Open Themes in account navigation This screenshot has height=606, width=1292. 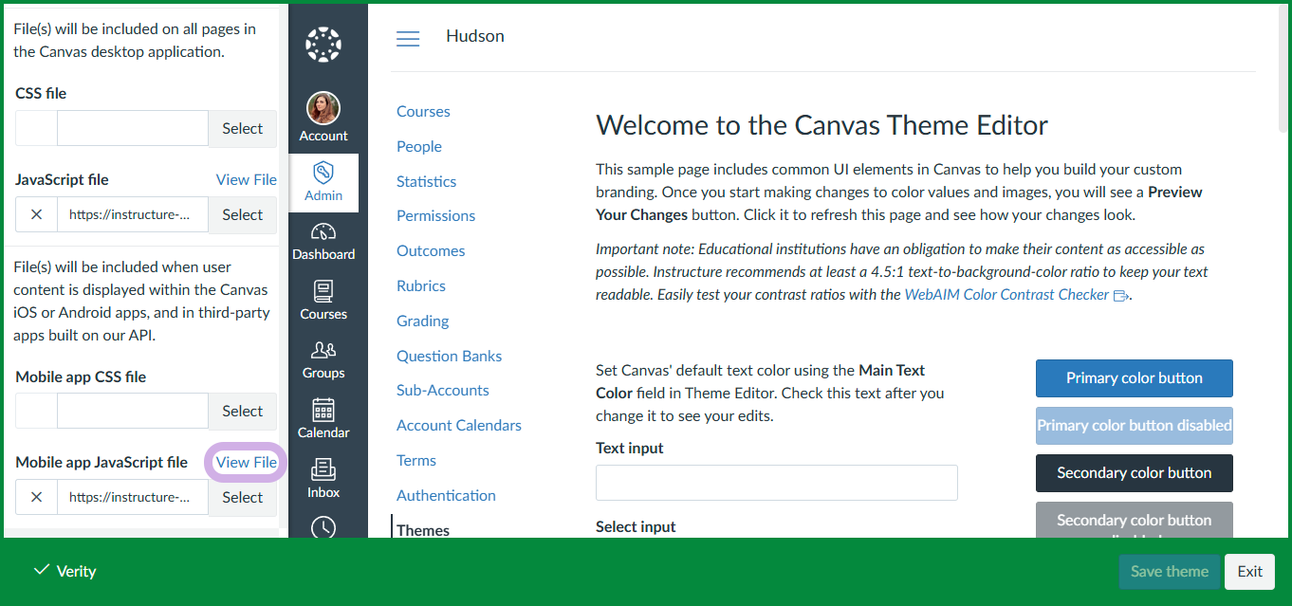coord(423,529)
